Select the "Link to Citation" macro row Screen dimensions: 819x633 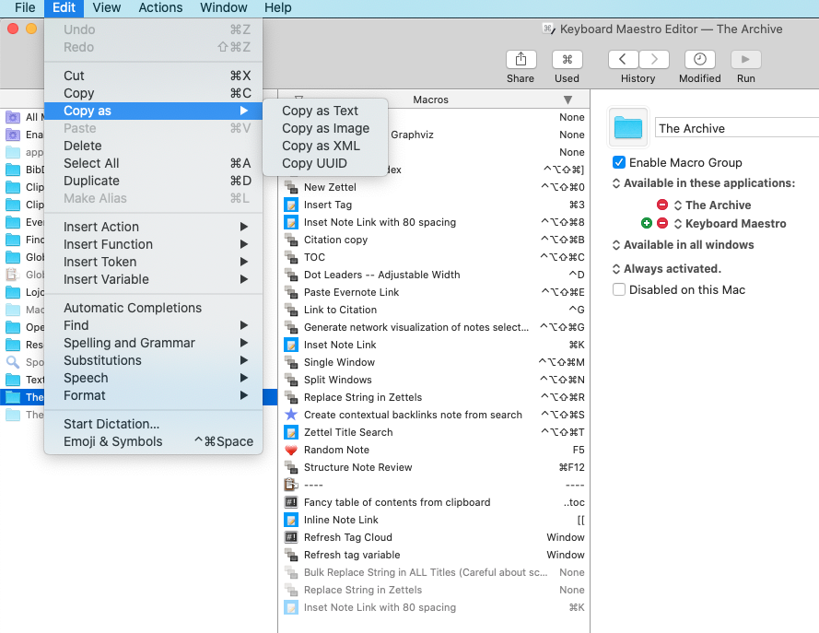(x=434, y=310)
